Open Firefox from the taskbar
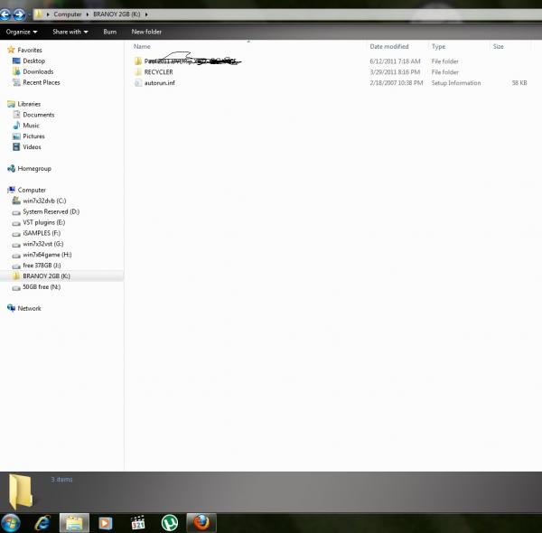542x533 pixels. pos(201,522)
